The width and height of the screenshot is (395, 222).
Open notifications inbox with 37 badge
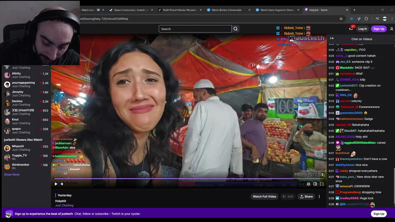point(351,28)
